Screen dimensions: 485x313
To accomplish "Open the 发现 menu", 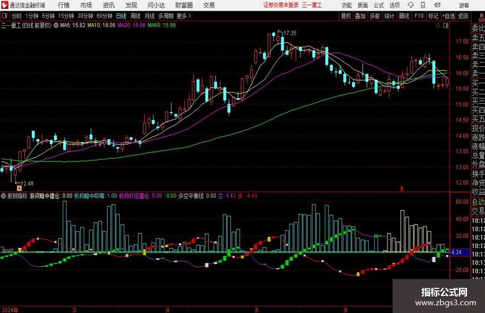I will tap(131, 5).
